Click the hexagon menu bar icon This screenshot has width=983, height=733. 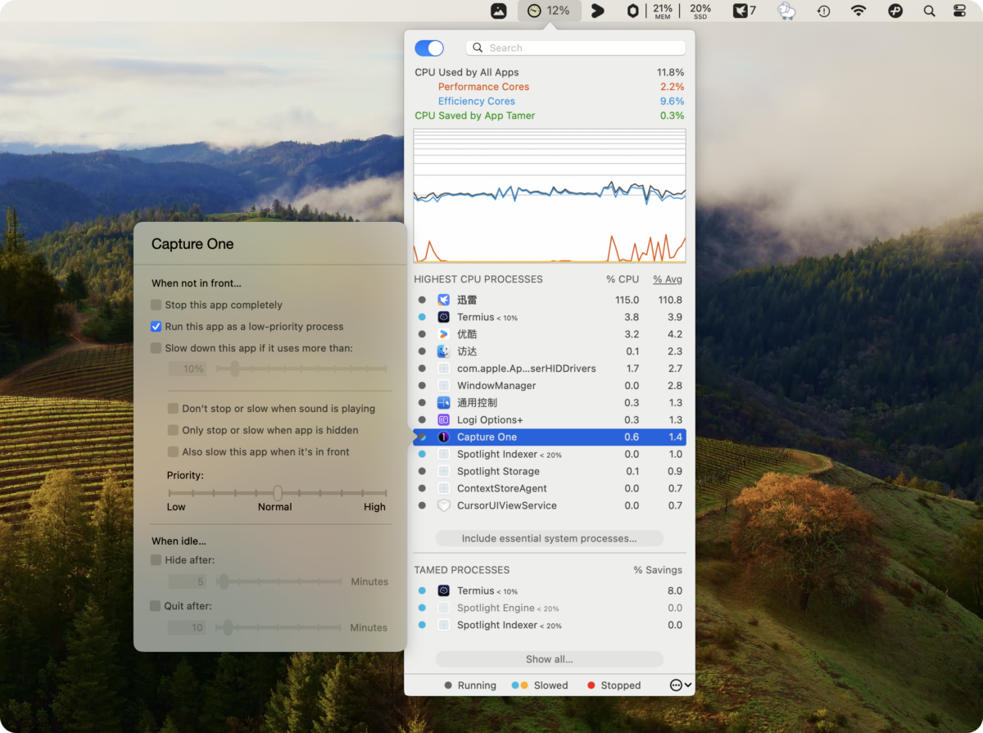pyautogui.click(x=632, y=11)
